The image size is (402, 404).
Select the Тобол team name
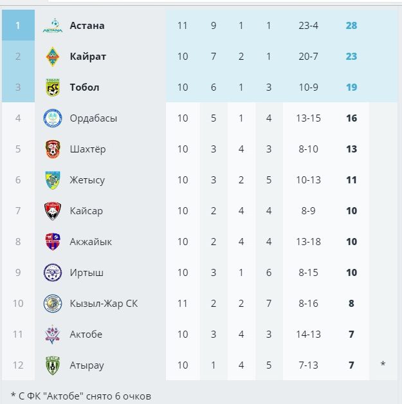click(x=84, y=87)
